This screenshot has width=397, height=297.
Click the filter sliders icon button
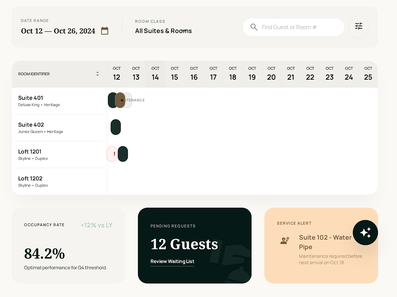(359, 26)
